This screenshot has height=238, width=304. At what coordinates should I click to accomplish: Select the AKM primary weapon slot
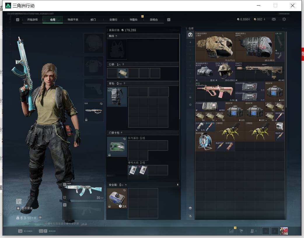click(x=83, y=191)
